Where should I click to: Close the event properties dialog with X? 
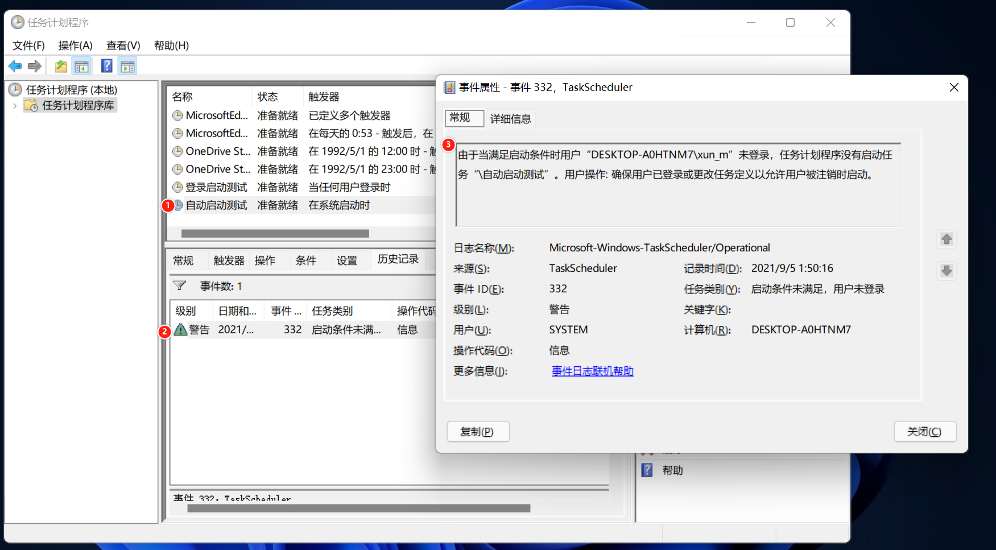954,87
